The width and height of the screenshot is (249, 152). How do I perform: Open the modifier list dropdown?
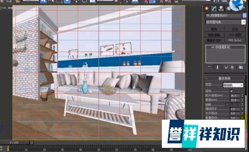(225, 22)
